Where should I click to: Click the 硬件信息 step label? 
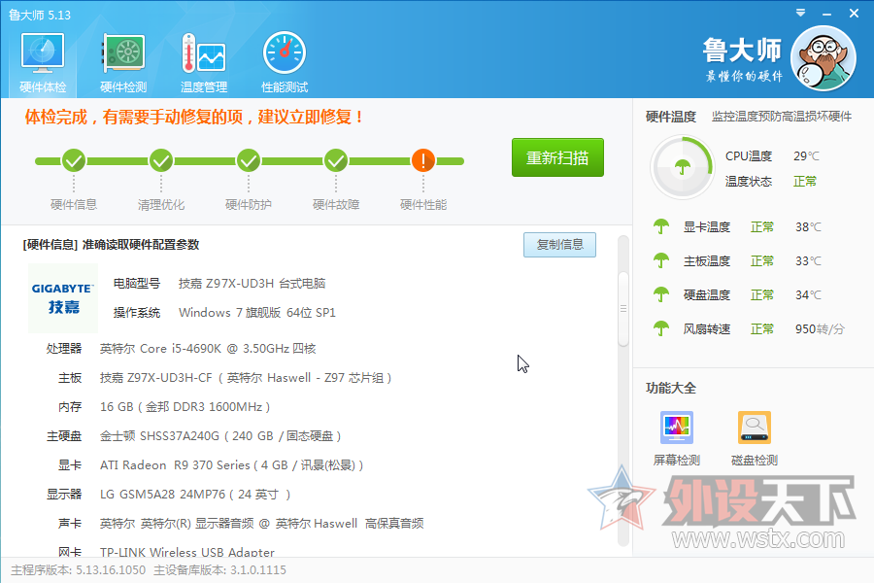[x=74, y=205]
